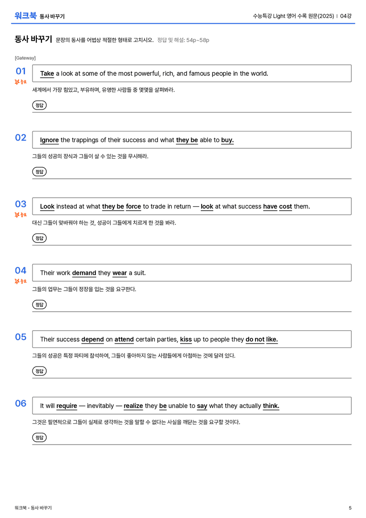
Task: Click the underlined word demand in sentence 04
Action: [84, 273]
